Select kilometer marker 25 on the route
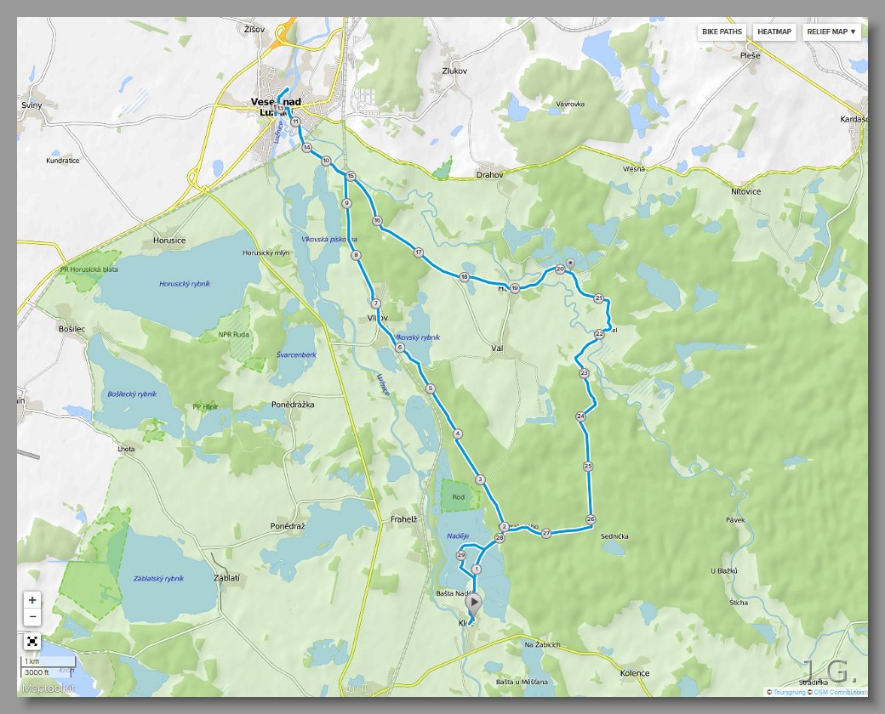This screenshot has height=714, width=885. click(x=588, y=466)
